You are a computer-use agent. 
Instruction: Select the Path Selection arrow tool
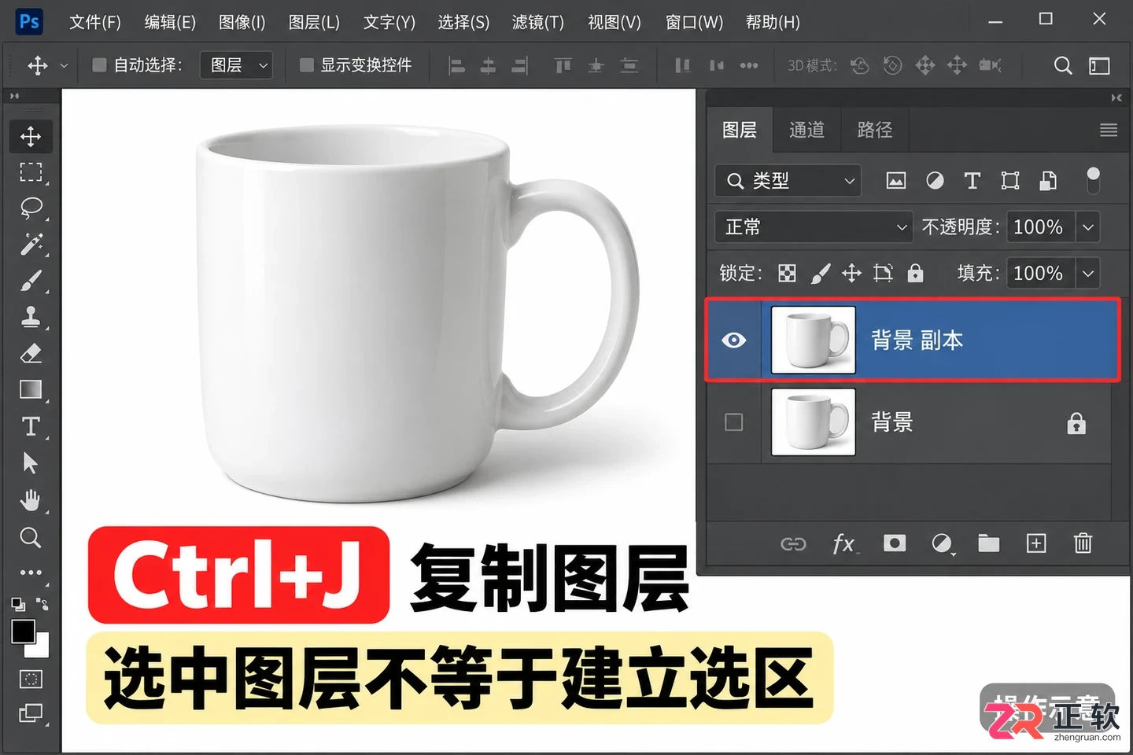click(x=31, y=462)
